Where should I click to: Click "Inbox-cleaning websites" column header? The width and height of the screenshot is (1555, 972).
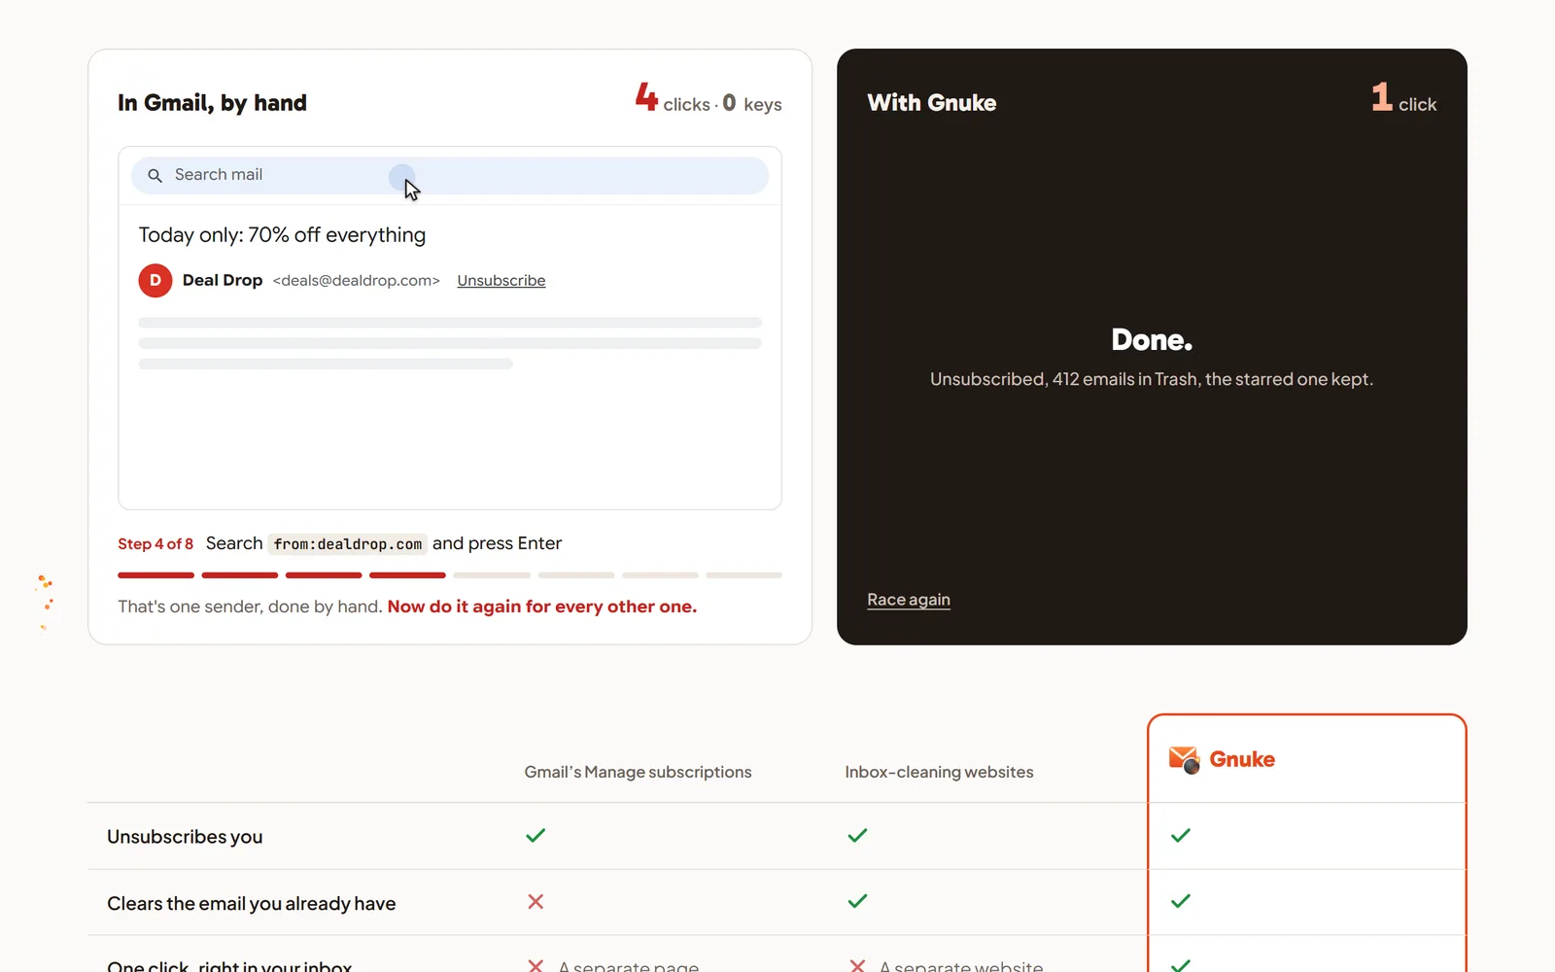click(939, 772)
